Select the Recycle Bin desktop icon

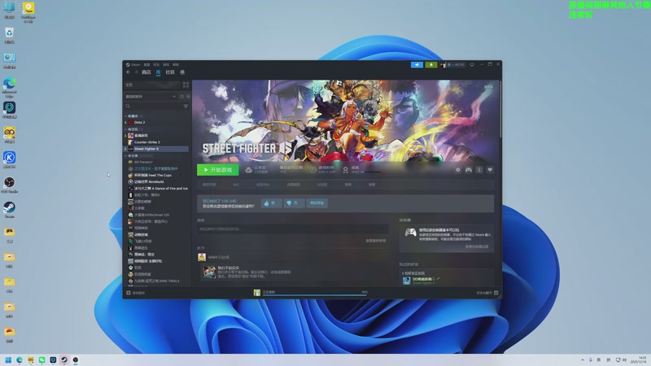pyautogui.click(x=9, y=36)
